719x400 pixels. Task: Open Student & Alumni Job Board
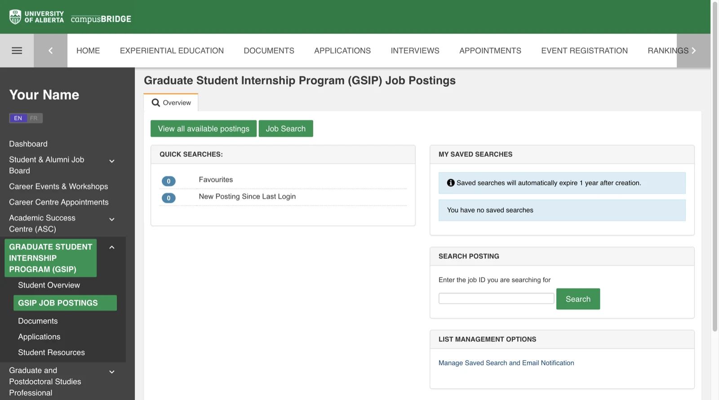point(47,165)
